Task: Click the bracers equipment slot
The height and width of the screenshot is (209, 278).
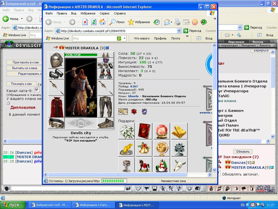Action: tap(56, 74)
